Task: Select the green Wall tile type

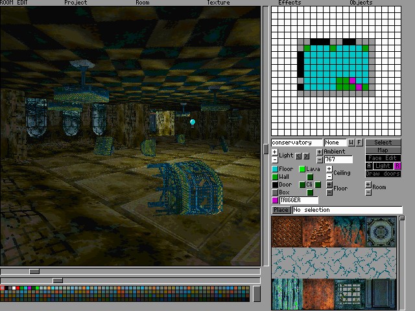Action: [275, 177]
